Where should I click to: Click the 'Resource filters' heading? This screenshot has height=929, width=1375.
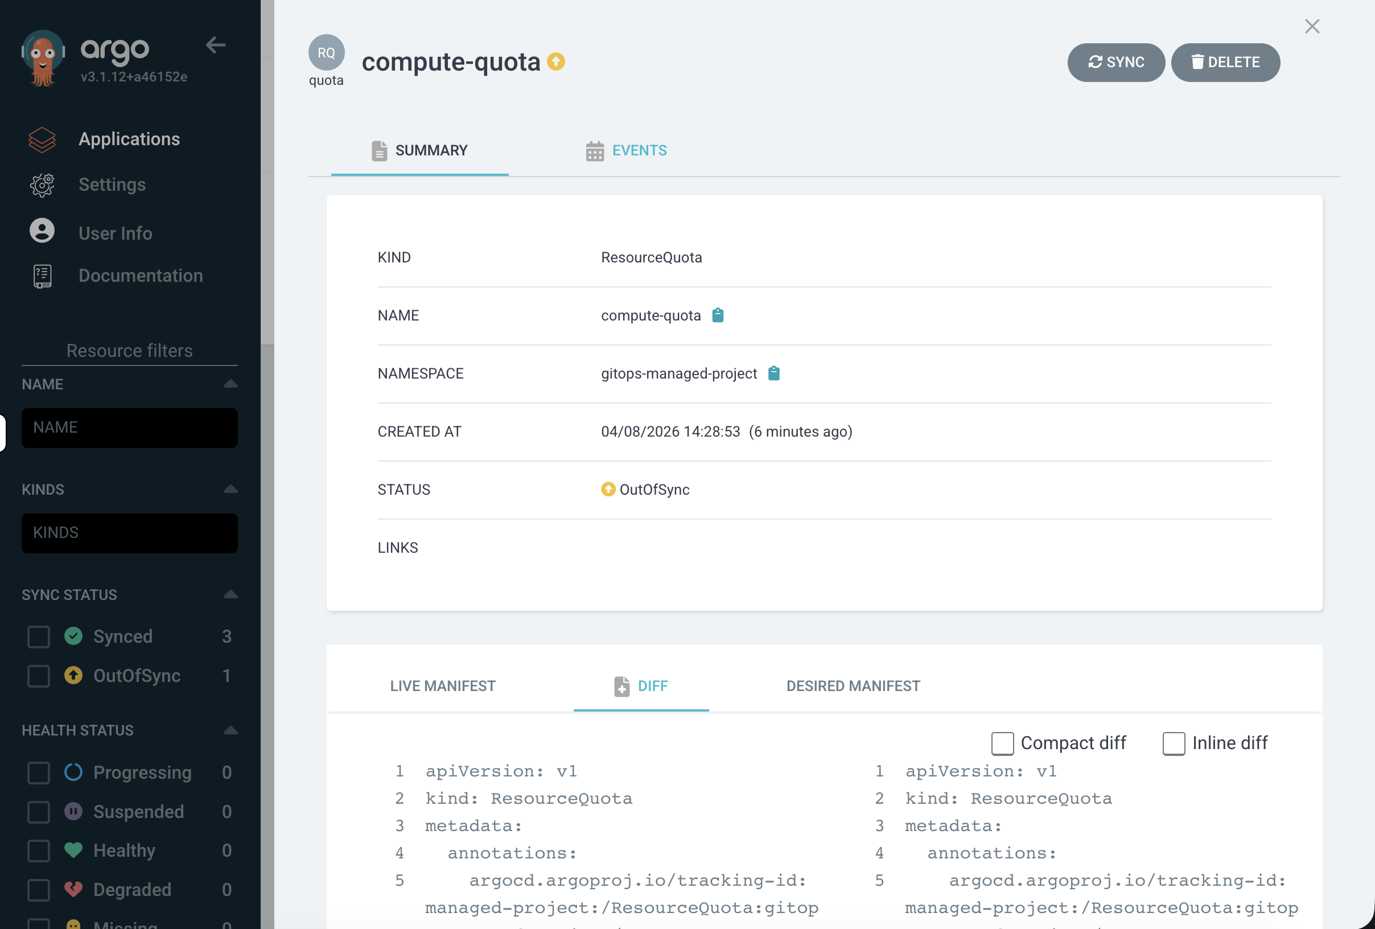tap(130, 351)
